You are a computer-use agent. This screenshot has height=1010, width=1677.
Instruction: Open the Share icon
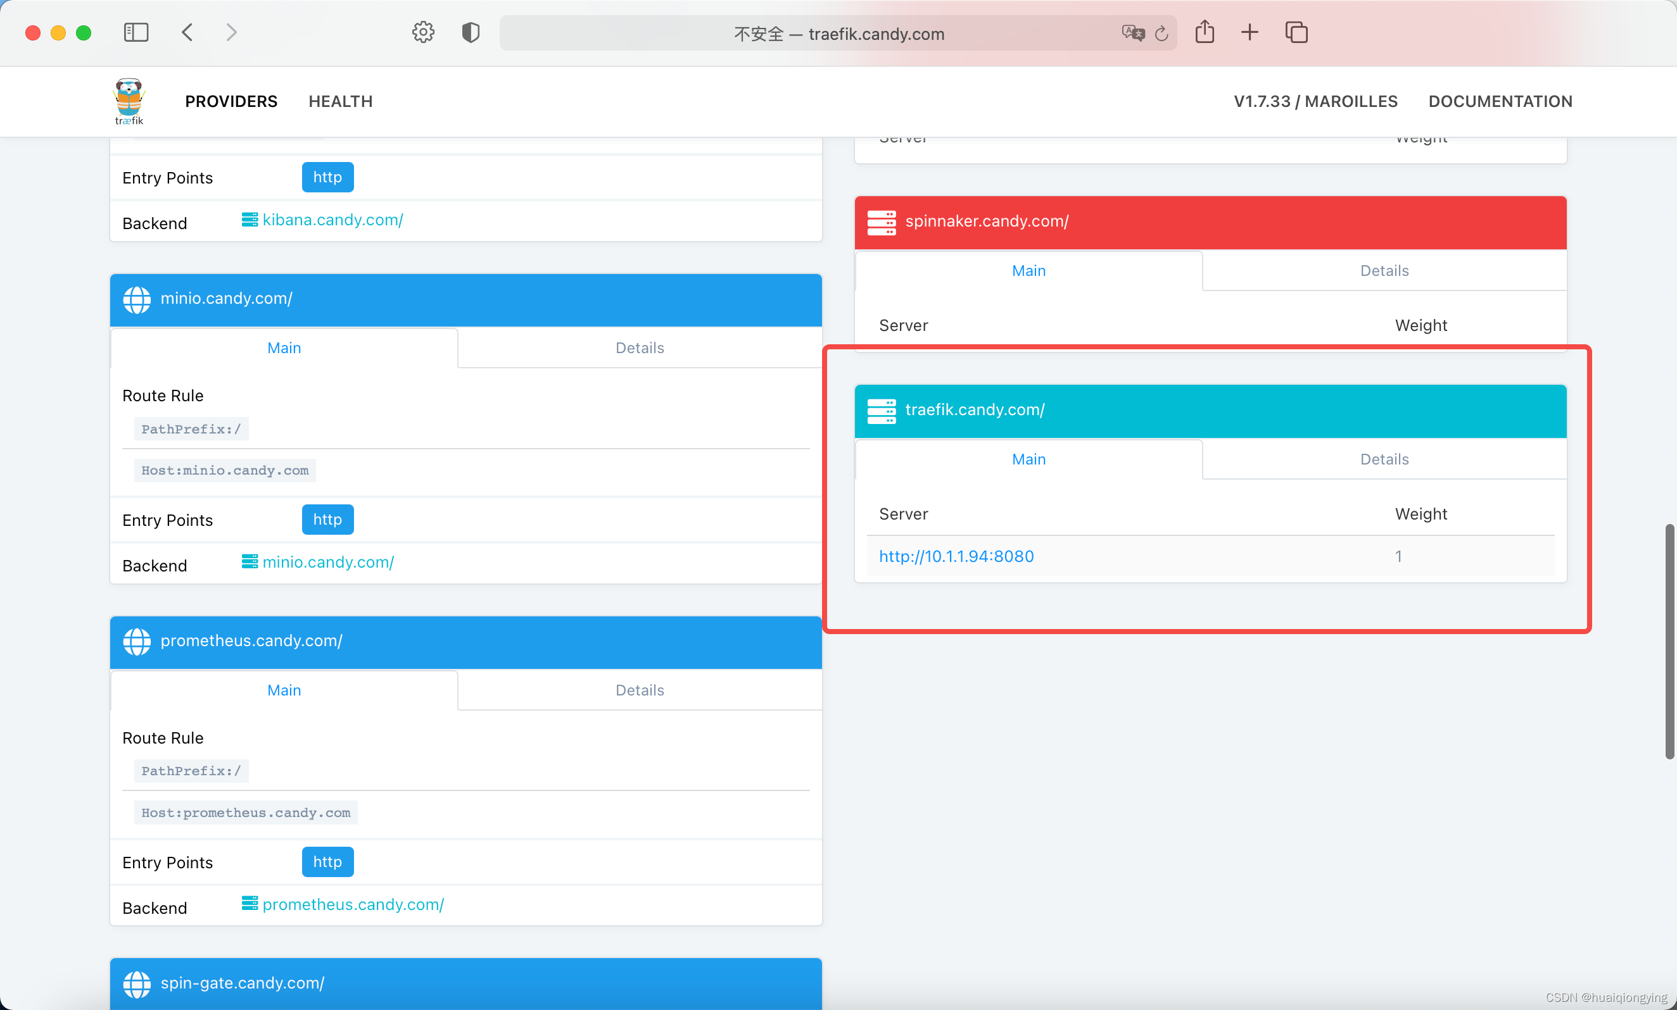[x=1204, y=33]
